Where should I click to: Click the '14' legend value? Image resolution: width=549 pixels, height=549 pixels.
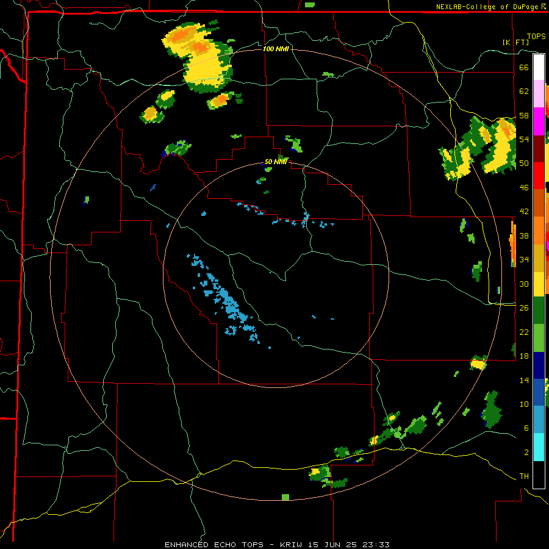point(524,380)
